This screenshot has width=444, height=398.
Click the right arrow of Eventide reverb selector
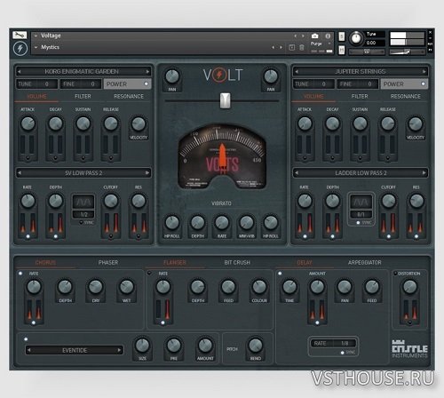pos(119,350)
